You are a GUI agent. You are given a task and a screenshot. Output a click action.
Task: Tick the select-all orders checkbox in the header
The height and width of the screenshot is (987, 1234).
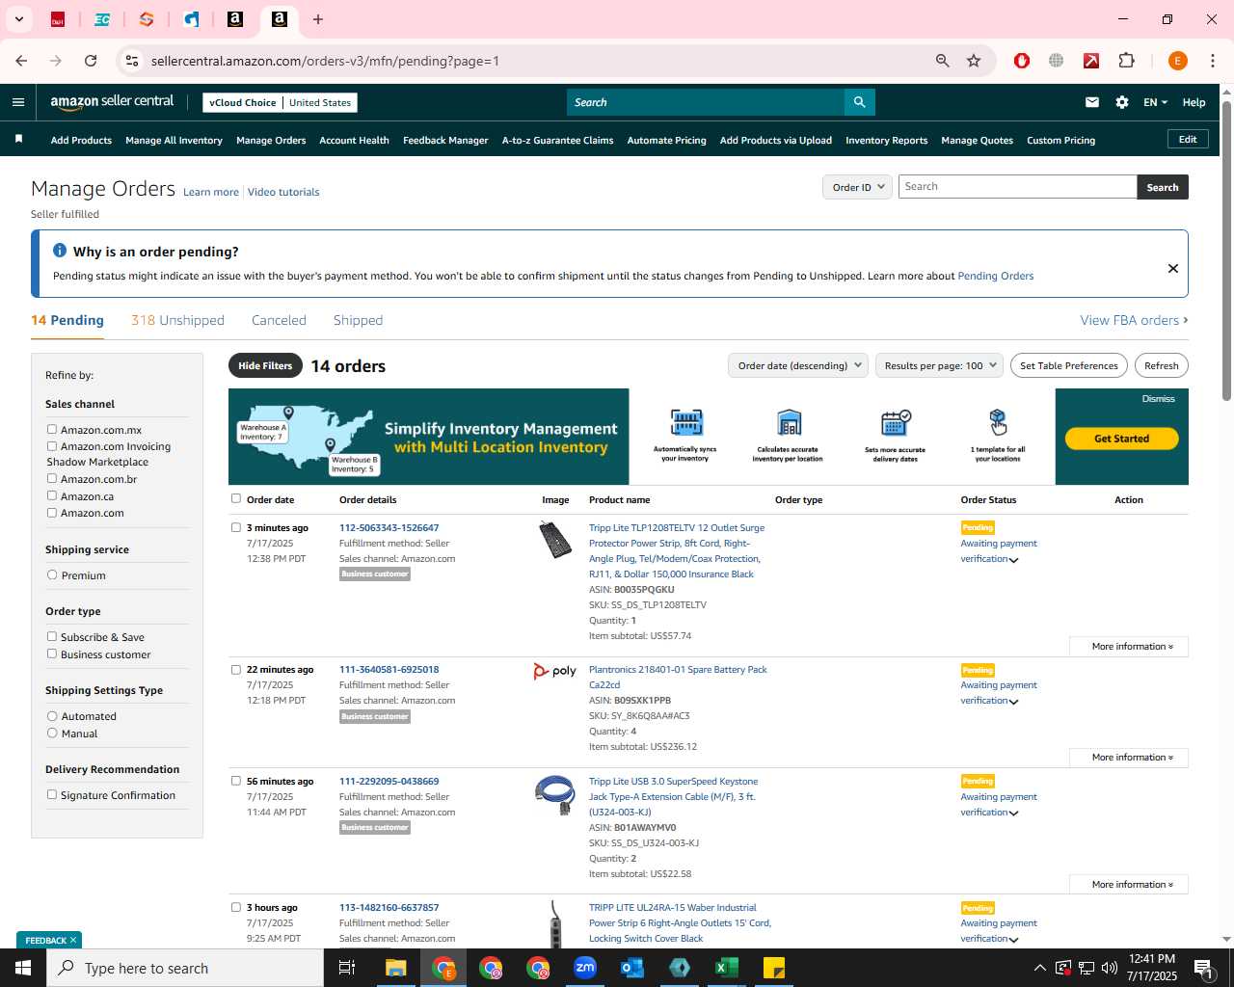236,499
